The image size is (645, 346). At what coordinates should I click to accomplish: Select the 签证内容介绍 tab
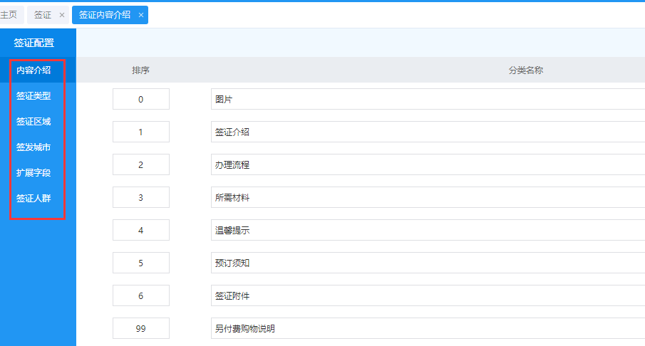(x=105, y=15)
